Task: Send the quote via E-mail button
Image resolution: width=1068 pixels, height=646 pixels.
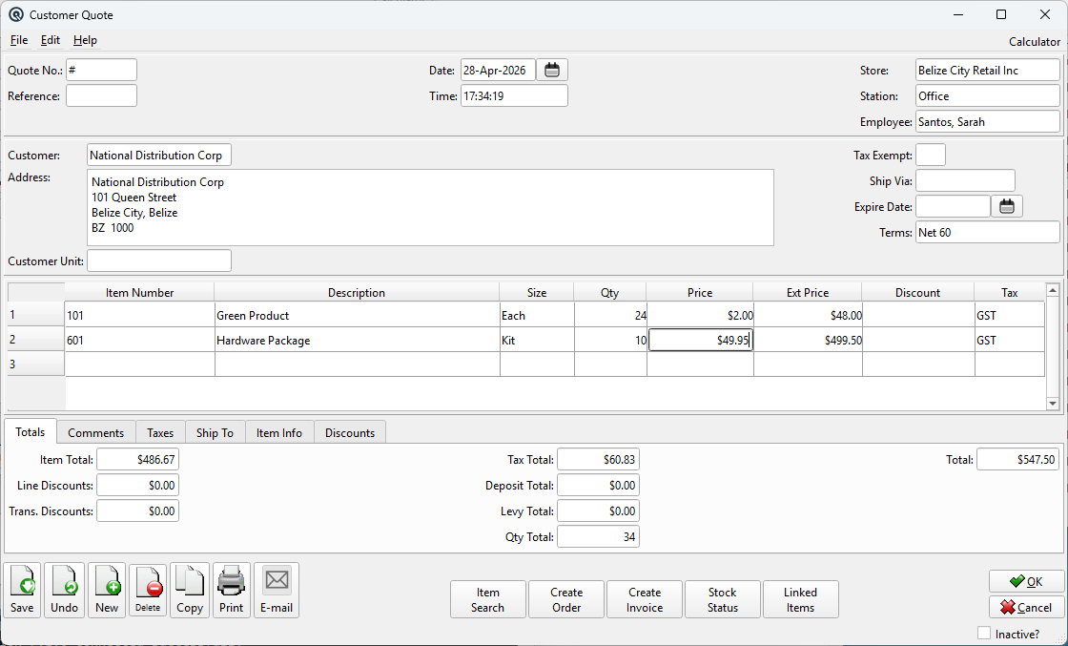Action: (277, 590)
